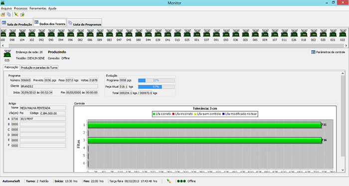349x186 pixels.
Task: Click the copy documents toolbar icon
Action: click(9, 14)
